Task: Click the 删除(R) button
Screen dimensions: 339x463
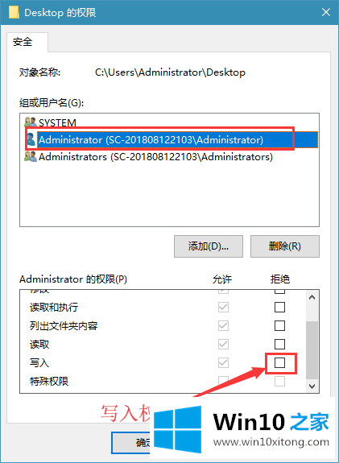Action: (x=285, y=246)
